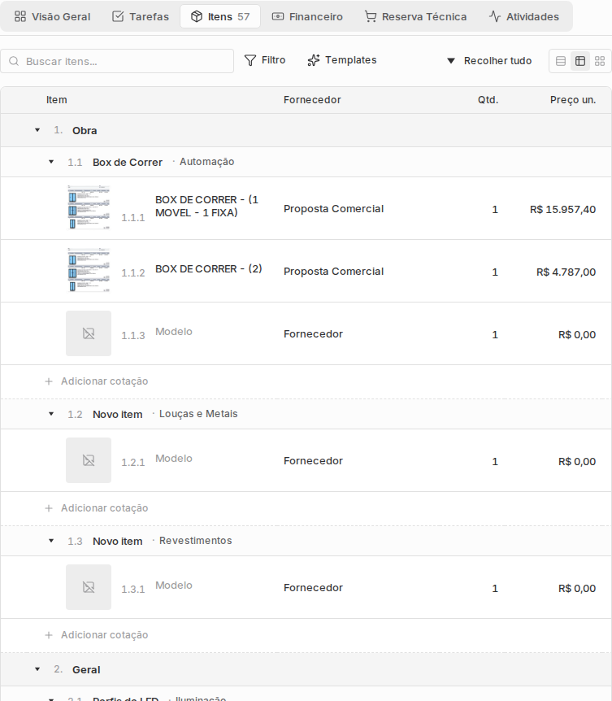Click quantity 1 of item 1.1.1
Viewport: 612px width, 701px height.
[x=495, y=210]
